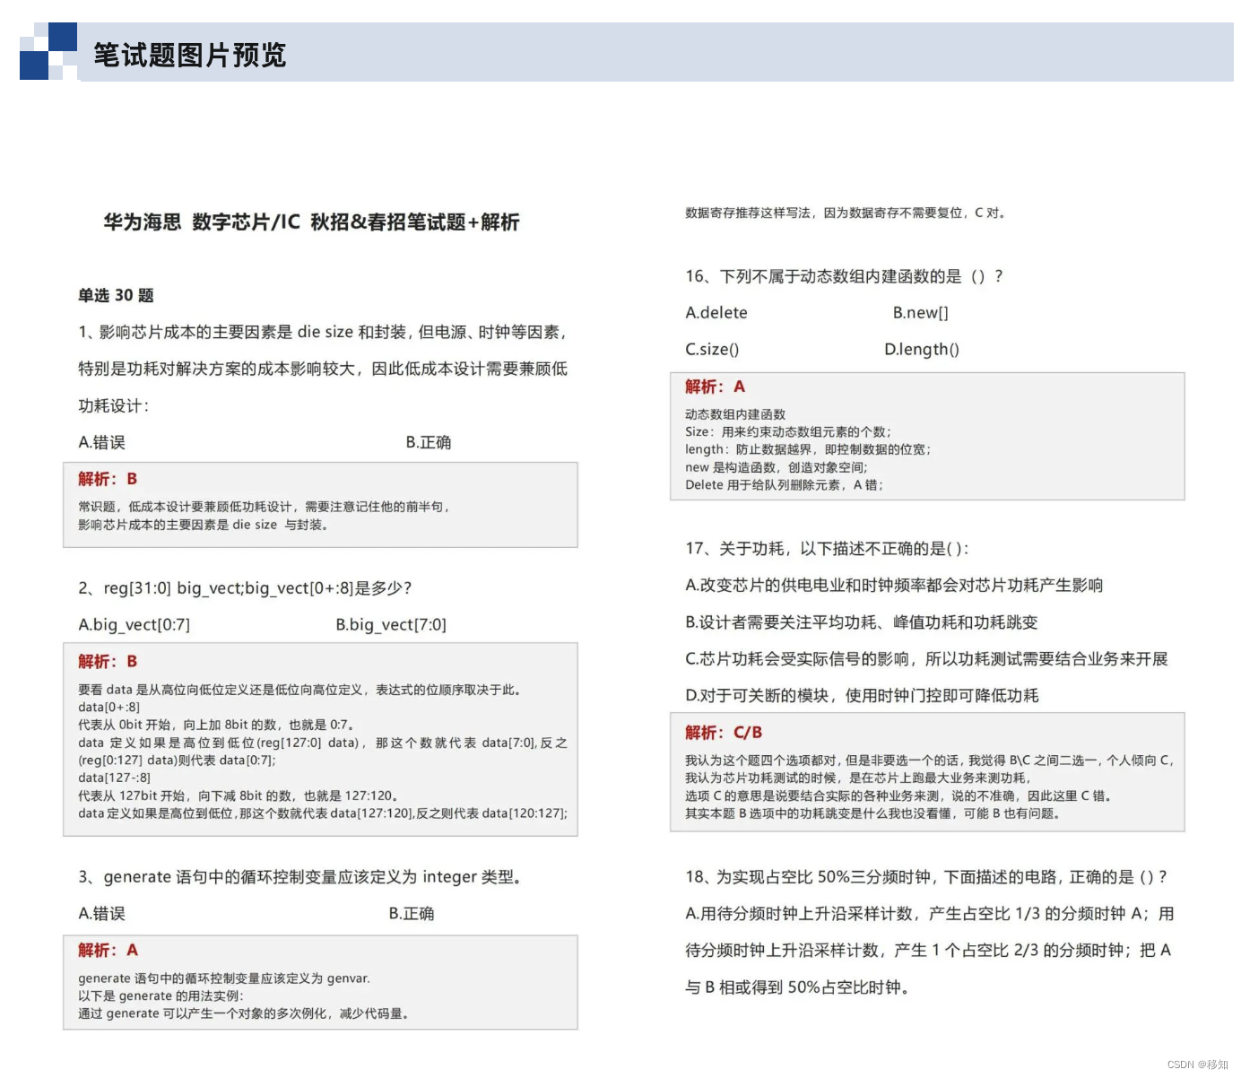Select option D.对于可关断的模块

coord(862,696)
